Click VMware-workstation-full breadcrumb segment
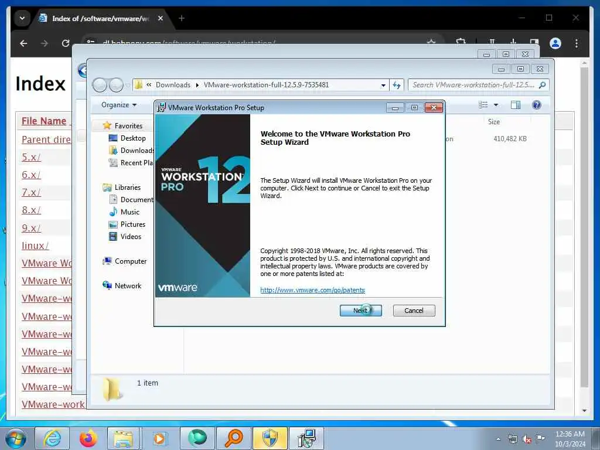This screenshot has width=600, height=450. click(266, 85)
